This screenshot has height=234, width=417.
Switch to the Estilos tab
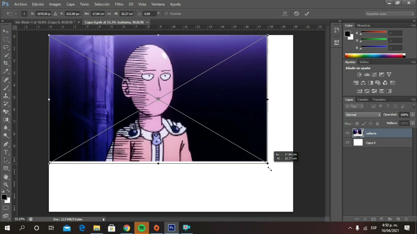pyautogui.click(x=364, y=62)
